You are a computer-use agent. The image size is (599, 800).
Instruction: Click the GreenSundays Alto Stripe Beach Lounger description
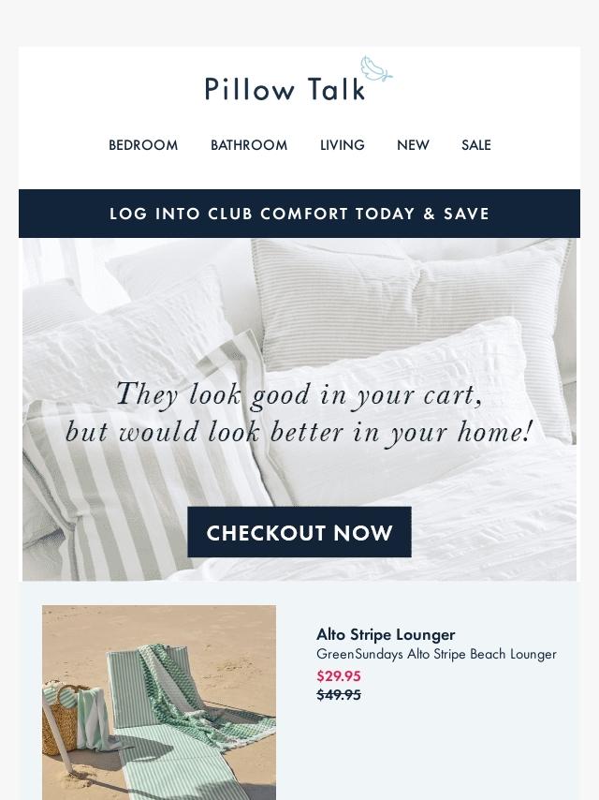click(x=436, y=654)
